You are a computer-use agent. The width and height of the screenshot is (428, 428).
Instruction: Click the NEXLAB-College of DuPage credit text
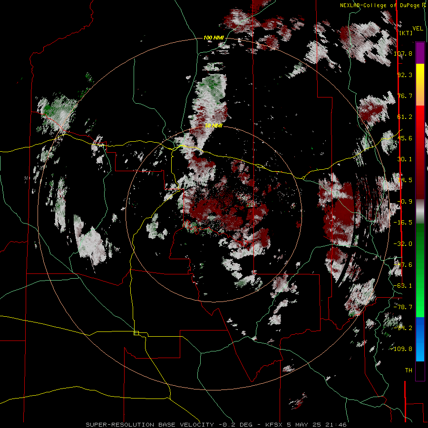(382, 5)
